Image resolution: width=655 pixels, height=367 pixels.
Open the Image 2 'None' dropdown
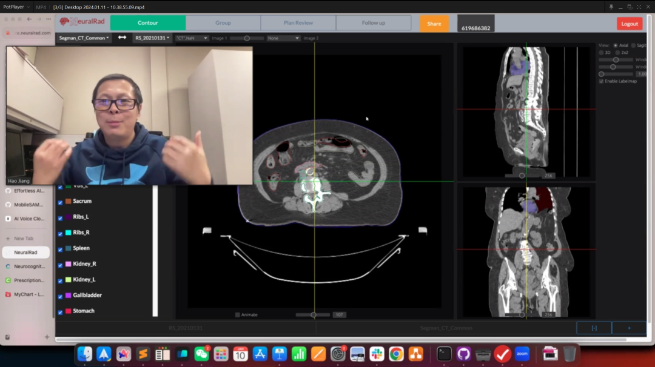tap(284, 38)
